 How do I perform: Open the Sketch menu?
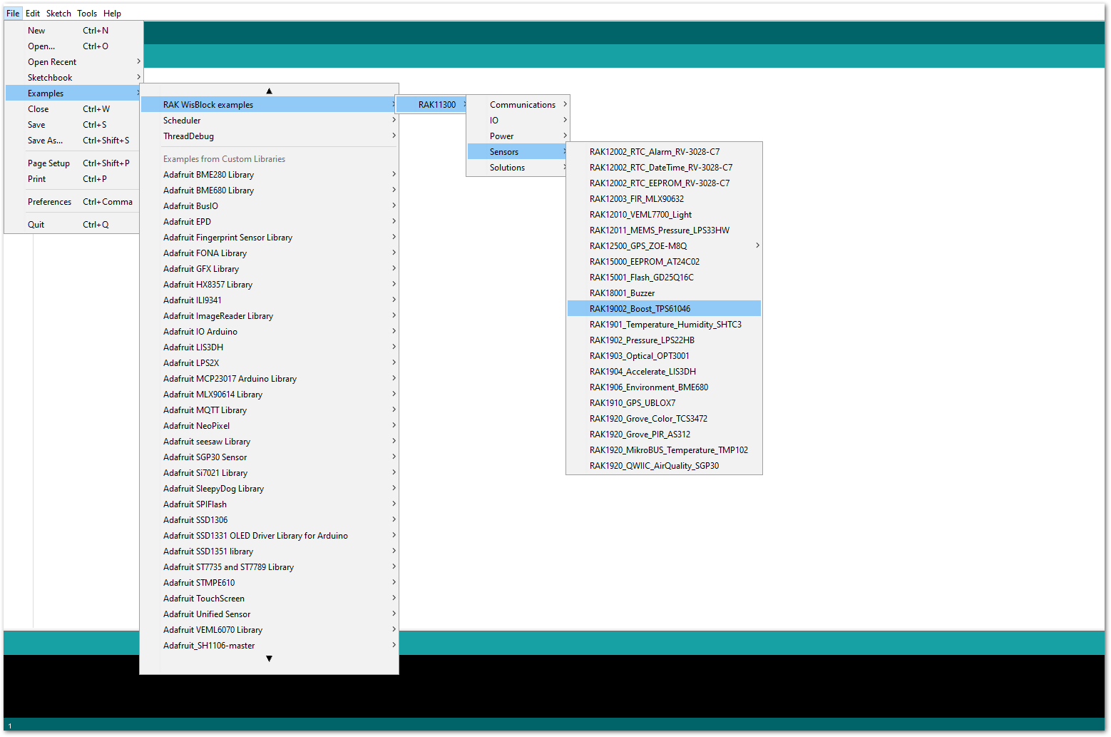(58, 14)
